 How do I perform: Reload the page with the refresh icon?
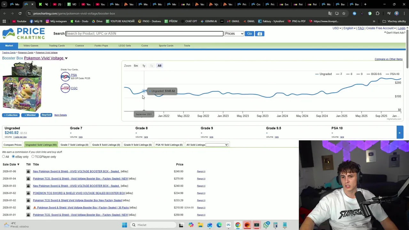20,13
